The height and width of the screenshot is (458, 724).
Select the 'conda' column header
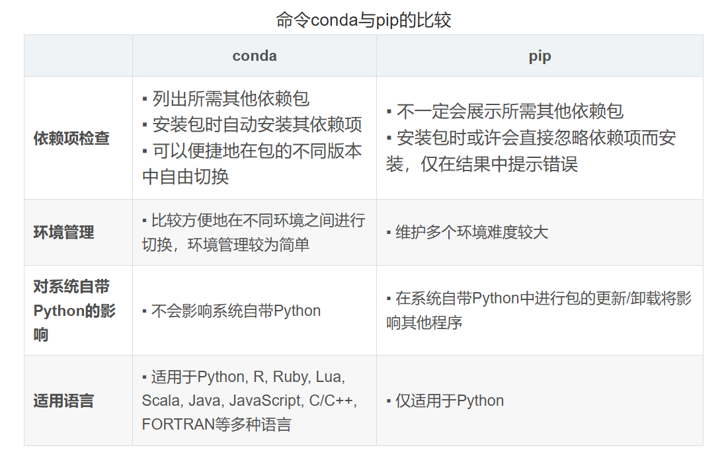pyautogui.click(x=255, y=56)
